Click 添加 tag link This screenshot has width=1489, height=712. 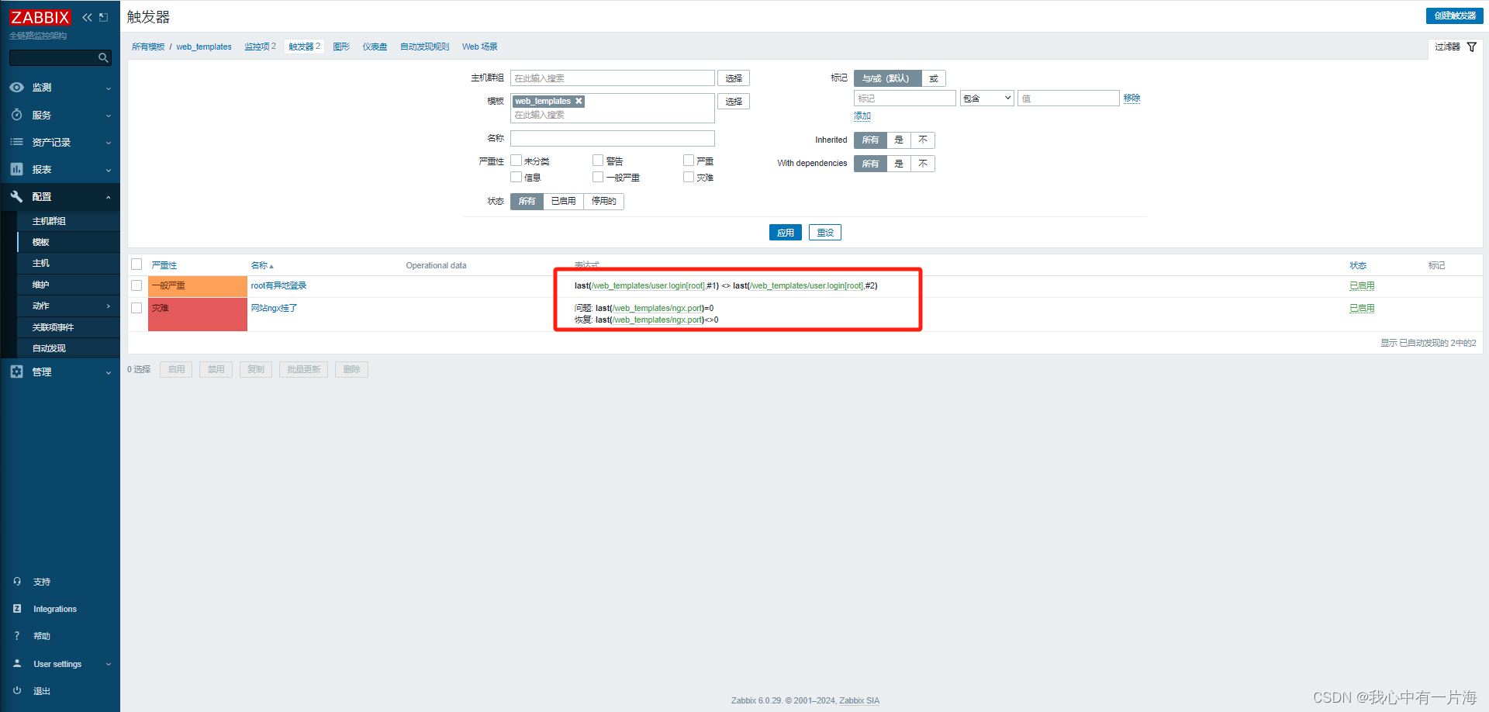pyautogui.click(x=862, y=116)
